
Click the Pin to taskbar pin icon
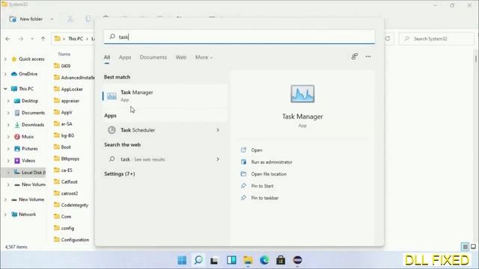pos(243,197)
